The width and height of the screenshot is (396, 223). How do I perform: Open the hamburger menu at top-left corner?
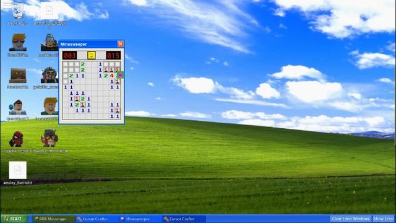tap(7, 4)
